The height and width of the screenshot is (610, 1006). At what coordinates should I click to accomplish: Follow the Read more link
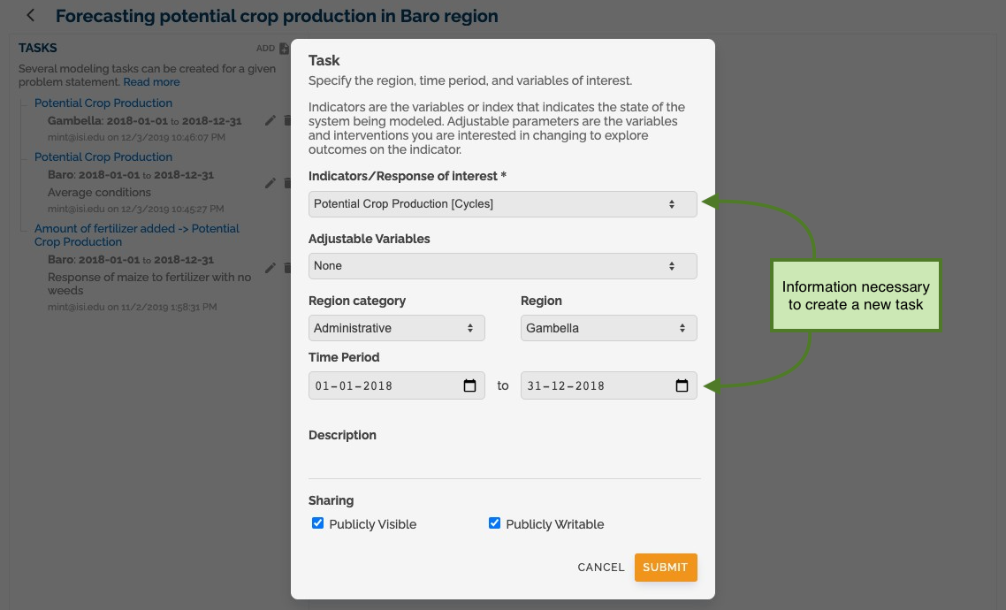click(x=151, y=82)
